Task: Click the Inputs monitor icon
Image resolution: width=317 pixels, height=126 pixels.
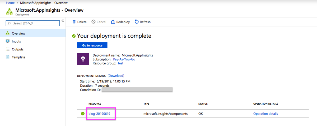Action: pos(8,41)
